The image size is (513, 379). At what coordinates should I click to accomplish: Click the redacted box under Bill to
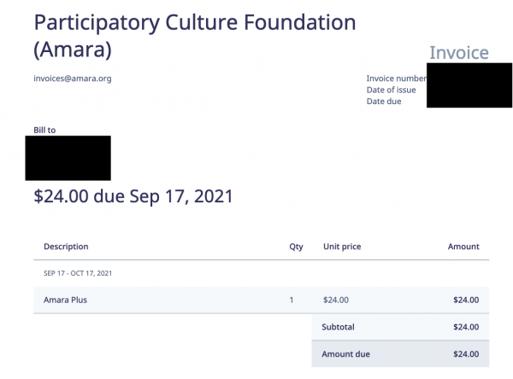coord(68,158)
